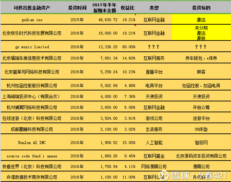Click the amount 1,958.52

109,143
